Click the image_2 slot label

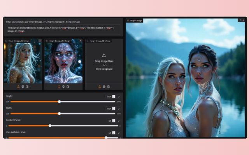tap(58, 41)
